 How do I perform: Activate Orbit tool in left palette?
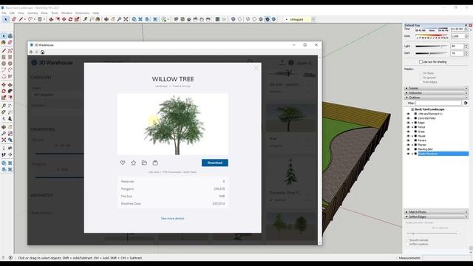point(3,127)
